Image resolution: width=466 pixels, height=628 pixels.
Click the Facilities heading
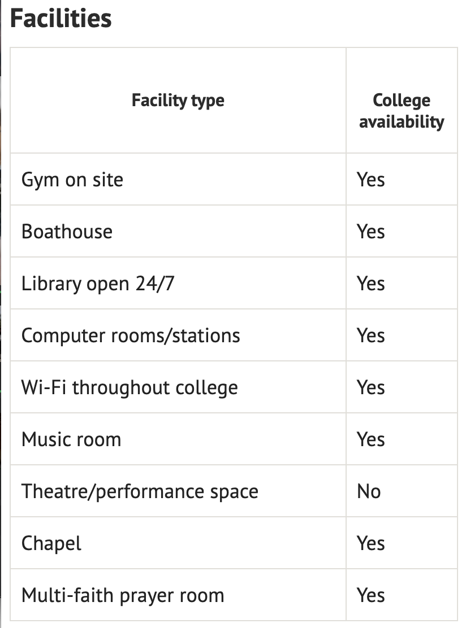tap(61, 19)
